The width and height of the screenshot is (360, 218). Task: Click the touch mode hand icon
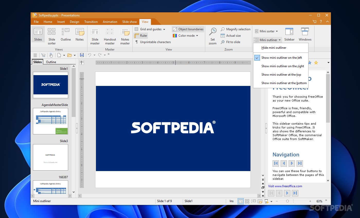click(x=51, y=55)
